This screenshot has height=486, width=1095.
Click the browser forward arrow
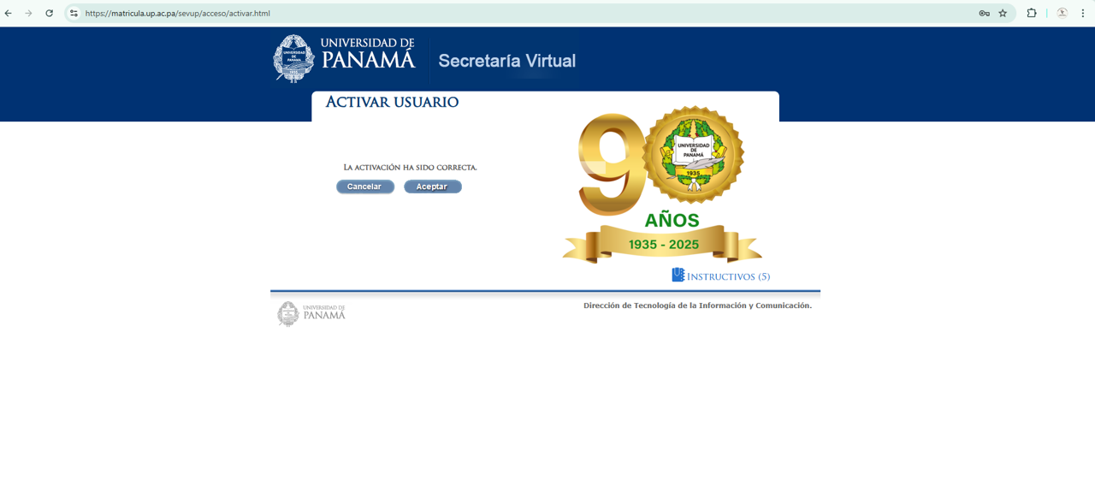click(28, 13)
